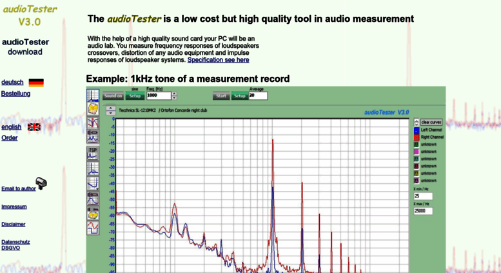Image resolution: width=501 pixels, height=273 pixels.
Task: Select the spectrum analyzer icon at top of toolbar
Action: (x=93, y=96)
